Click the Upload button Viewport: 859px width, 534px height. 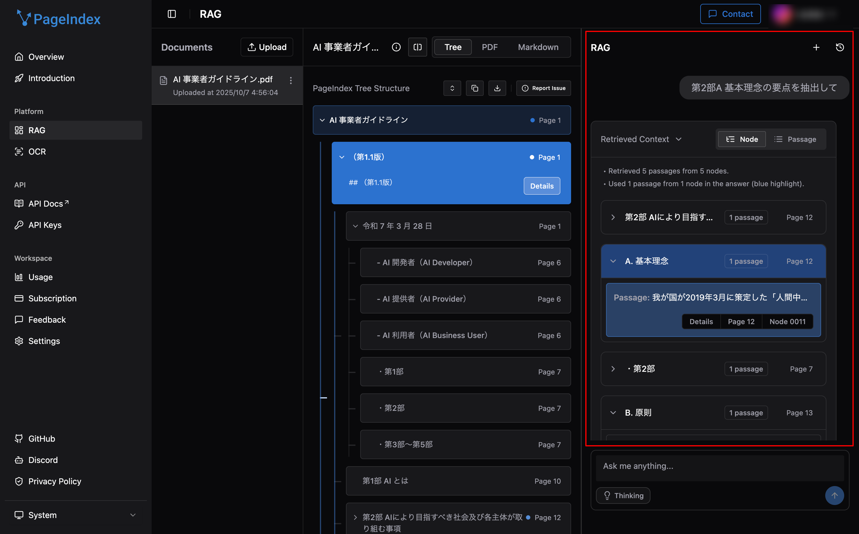[267, 47]
